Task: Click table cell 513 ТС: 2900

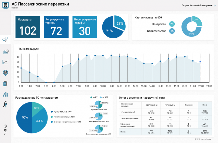Action: [x=151, y=112]
